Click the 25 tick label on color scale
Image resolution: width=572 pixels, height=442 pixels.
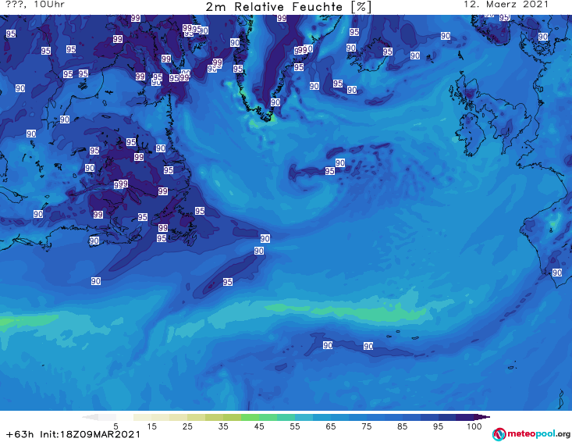tap(187, 426)
